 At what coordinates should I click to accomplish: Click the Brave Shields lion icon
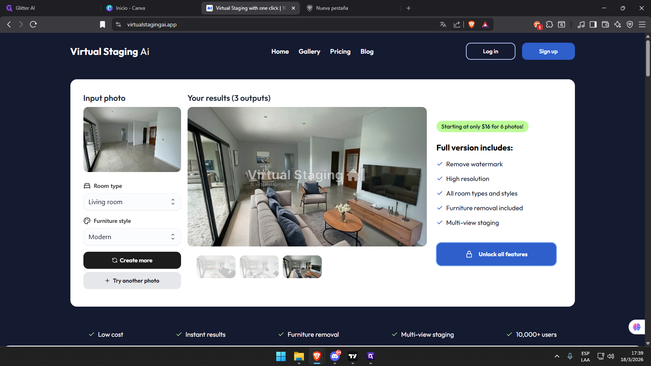[472, 24]
